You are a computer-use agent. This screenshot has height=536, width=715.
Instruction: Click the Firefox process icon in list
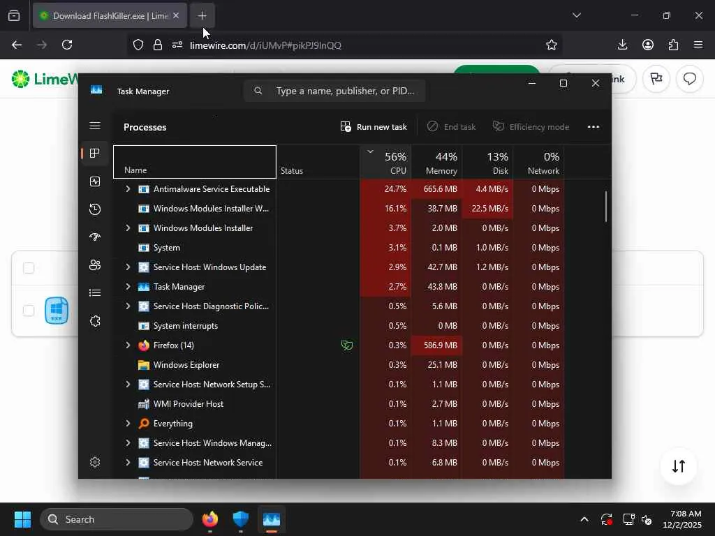point(144,345)
